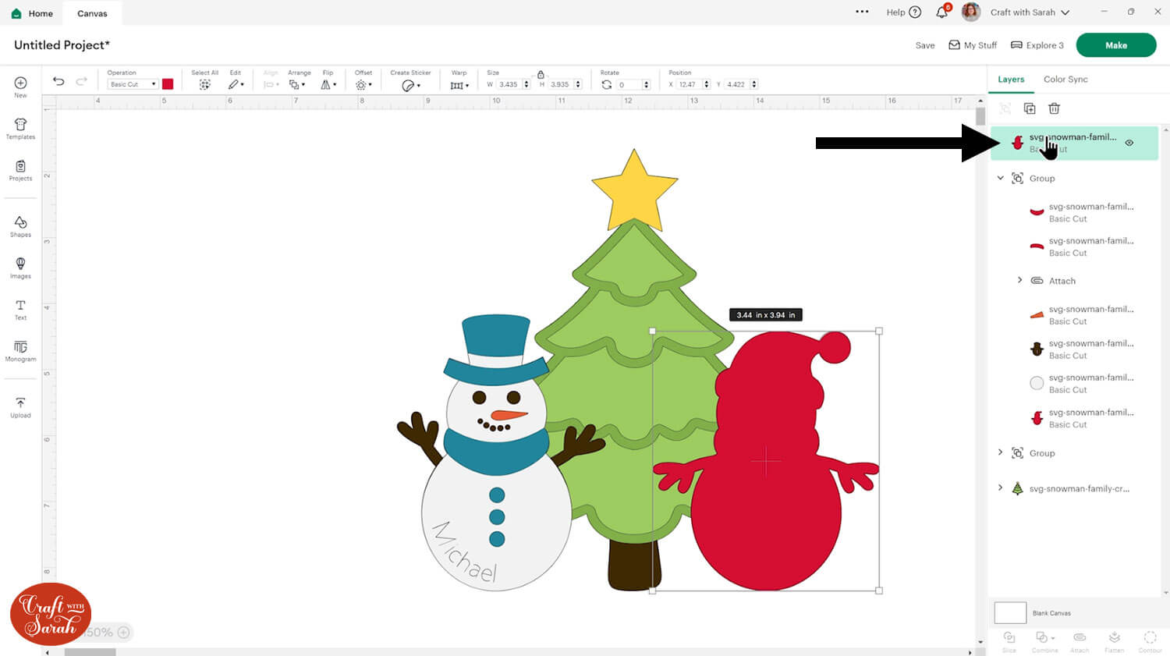Image resolution: width=1170 pixels, height=656 pixels.
Task: Collapse the first expanded Group
Action: click(1001, 179)
